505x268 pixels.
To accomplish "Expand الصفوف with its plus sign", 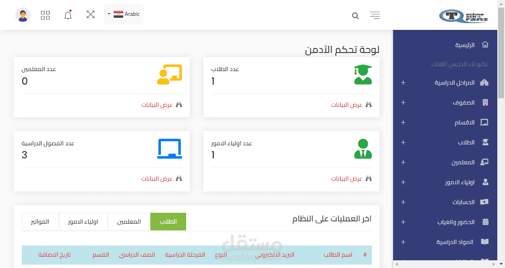I will coord(403,103).
